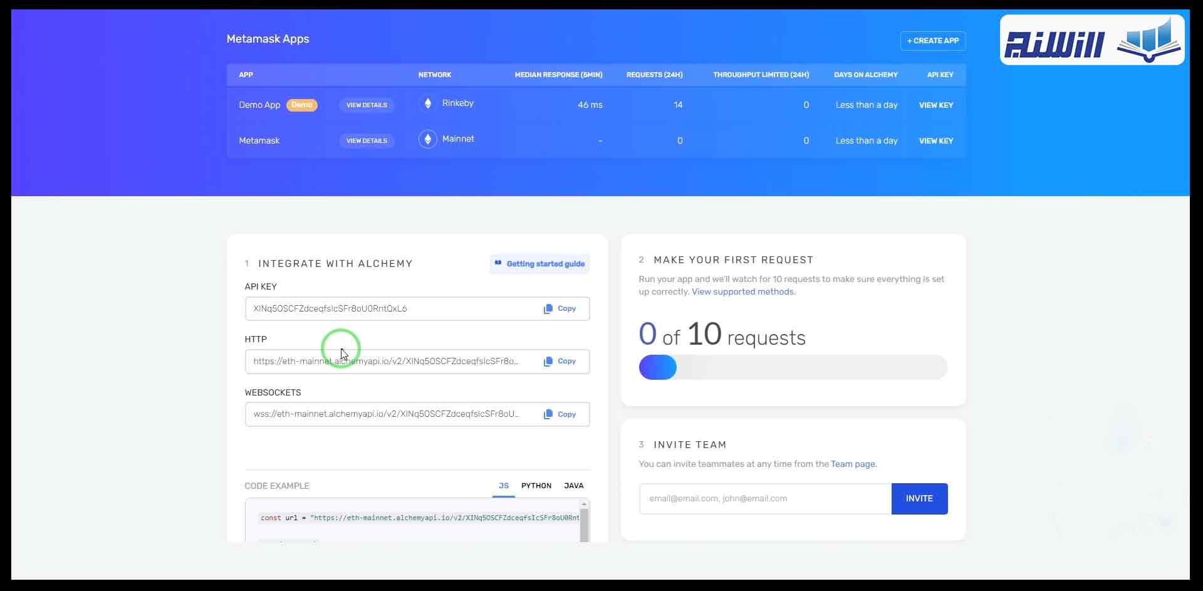Click THROUGHPUT LIMITED (24H) column header

(x=761, y=75)
